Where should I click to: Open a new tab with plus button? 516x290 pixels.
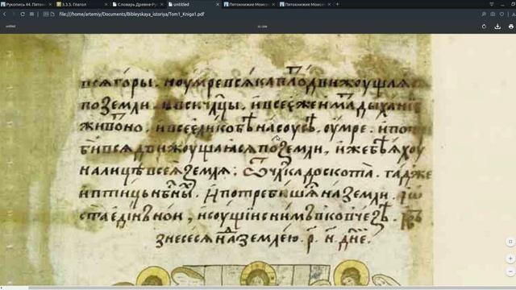click(337, 4)
